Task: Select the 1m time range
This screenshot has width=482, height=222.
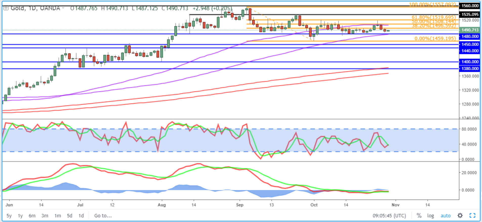Action: click(58, 216)
